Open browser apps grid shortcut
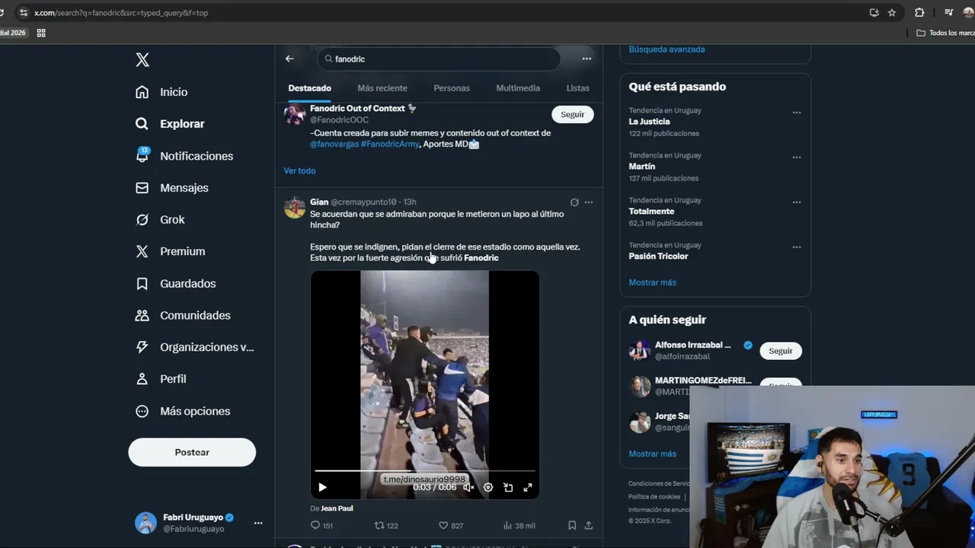975x548 pixels. point(41,33)
